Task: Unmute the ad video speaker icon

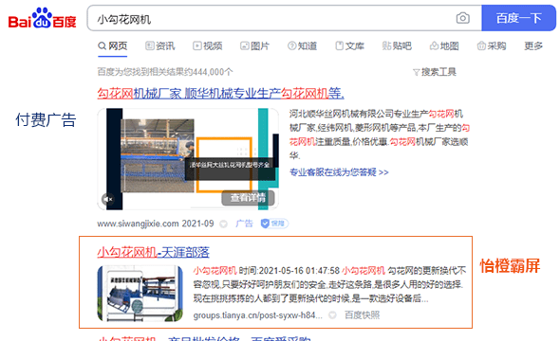Action: click(107, 199)
